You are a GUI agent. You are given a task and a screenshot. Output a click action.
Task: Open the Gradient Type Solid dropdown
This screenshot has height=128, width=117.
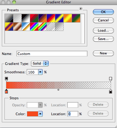[x=40, y=64]
